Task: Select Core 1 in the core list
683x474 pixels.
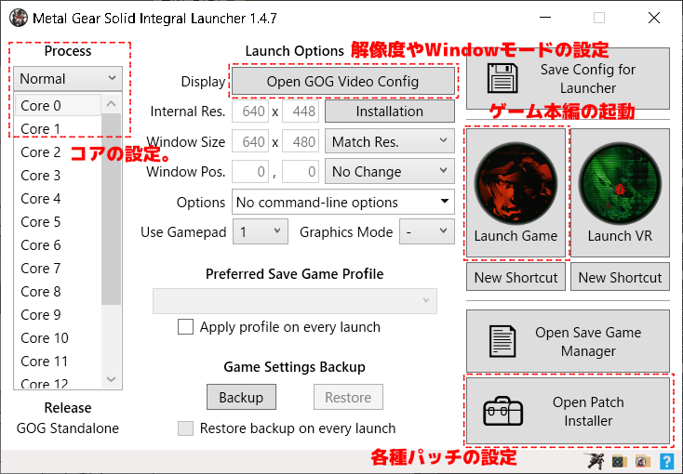Action: [x=58, y=129]
